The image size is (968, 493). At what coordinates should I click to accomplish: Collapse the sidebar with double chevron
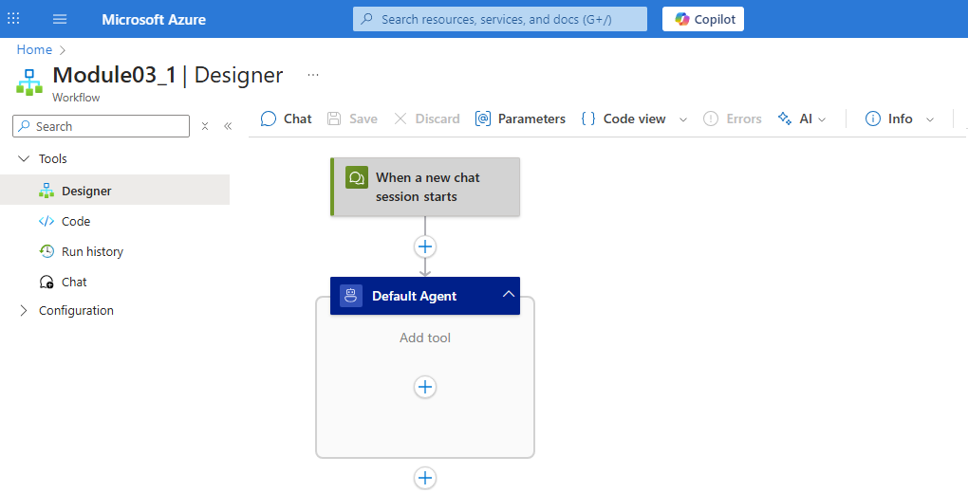[228, 126]
